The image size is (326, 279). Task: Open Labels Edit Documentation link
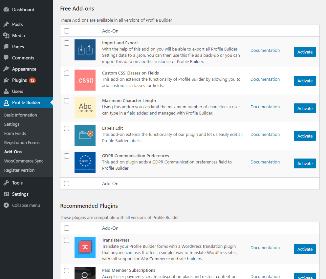pos(265,134)
